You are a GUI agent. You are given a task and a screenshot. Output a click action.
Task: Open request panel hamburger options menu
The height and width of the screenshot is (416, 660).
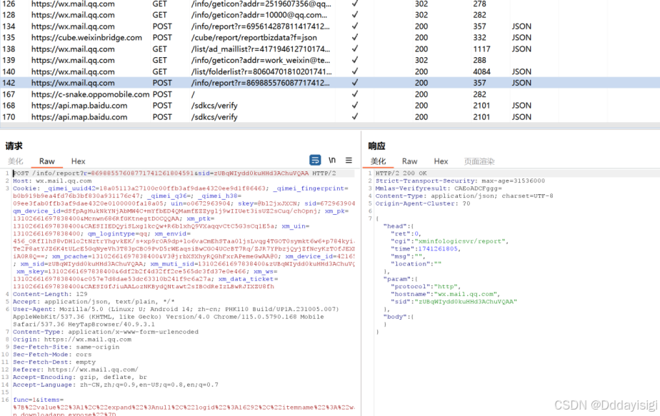[349, 160]
